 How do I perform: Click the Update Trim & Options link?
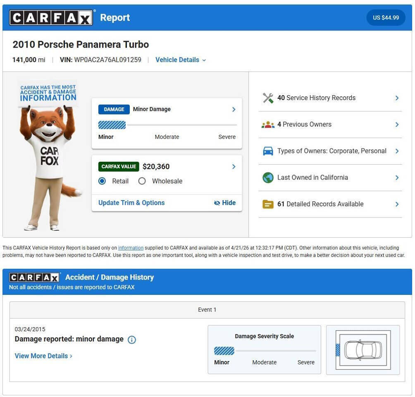pos(131,203)
